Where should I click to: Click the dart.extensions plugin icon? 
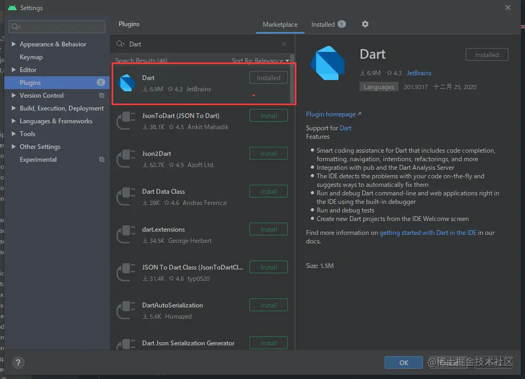click(126, 234)
